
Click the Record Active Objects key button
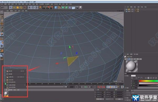pos(99,87)
